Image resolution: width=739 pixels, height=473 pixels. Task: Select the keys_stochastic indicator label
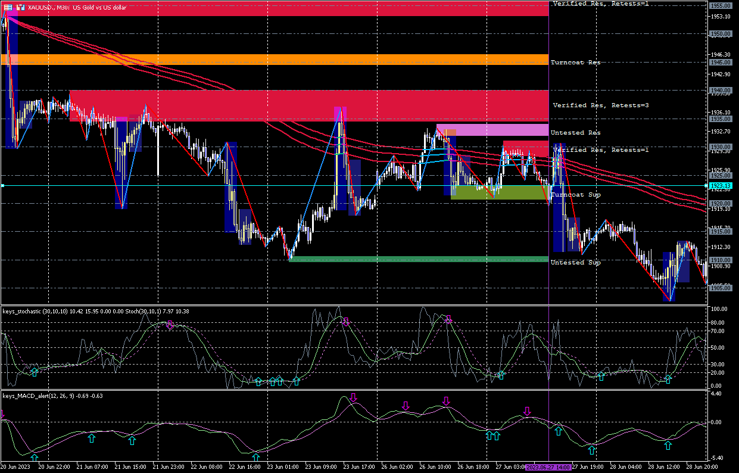point(96,311)
